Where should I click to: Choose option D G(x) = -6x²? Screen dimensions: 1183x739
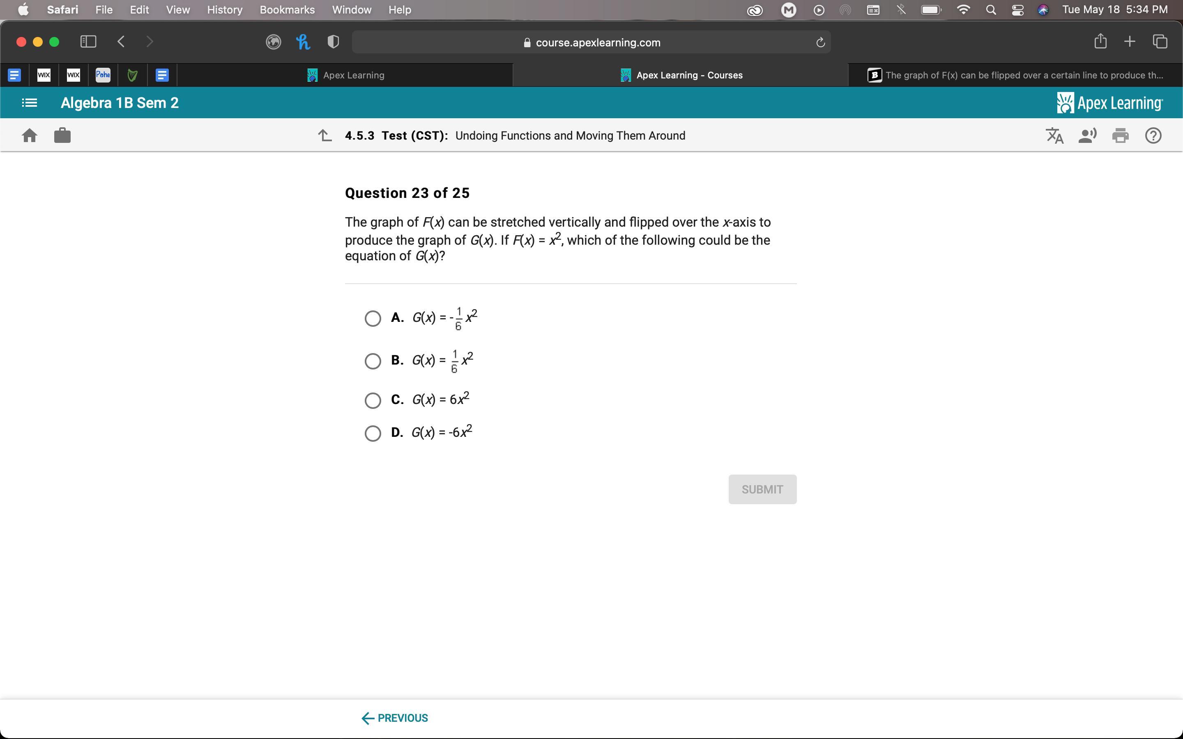(373, 433)
